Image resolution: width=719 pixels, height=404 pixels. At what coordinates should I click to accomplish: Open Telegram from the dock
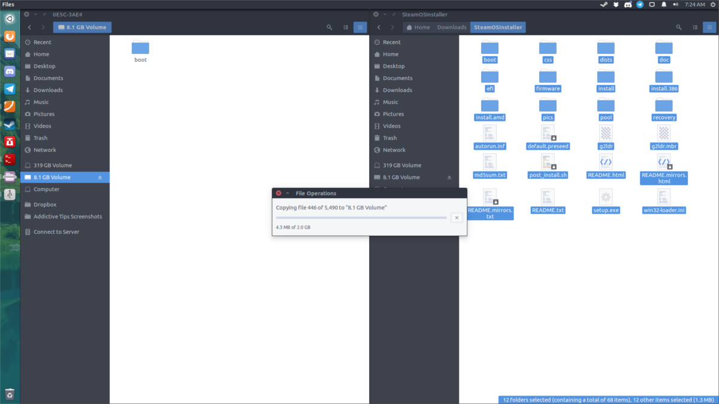tap(10, 89)
